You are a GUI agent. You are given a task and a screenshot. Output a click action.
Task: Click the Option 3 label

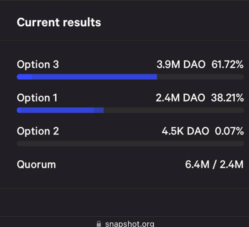[x=38, y=64]
